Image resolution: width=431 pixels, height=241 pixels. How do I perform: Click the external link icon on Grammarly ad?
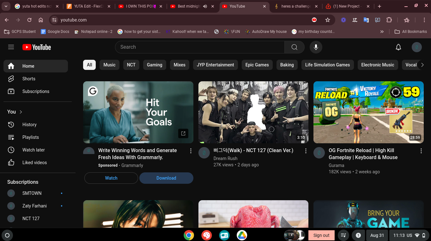tap(183, 133)
